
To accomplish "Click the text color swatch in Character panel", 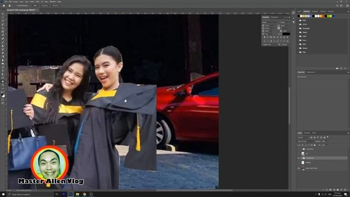I will coord(286,34).
